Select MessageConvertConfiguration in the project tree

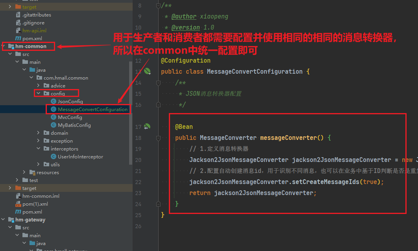coord(92,109)
